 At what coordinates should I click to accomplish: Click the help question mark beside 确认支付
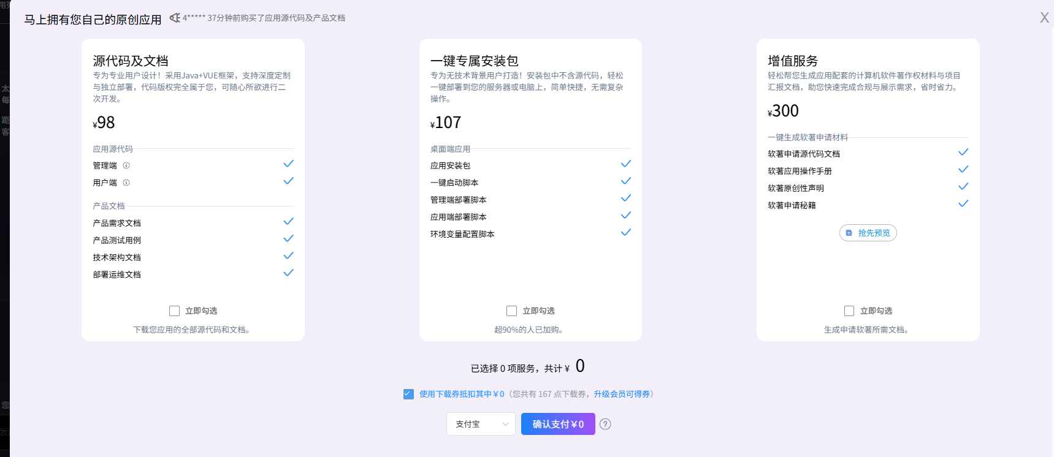605,424
